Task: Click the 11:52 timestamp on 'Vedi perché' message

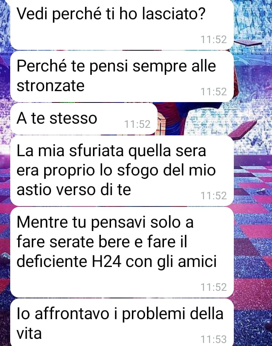Action: (x=213, y=40)
